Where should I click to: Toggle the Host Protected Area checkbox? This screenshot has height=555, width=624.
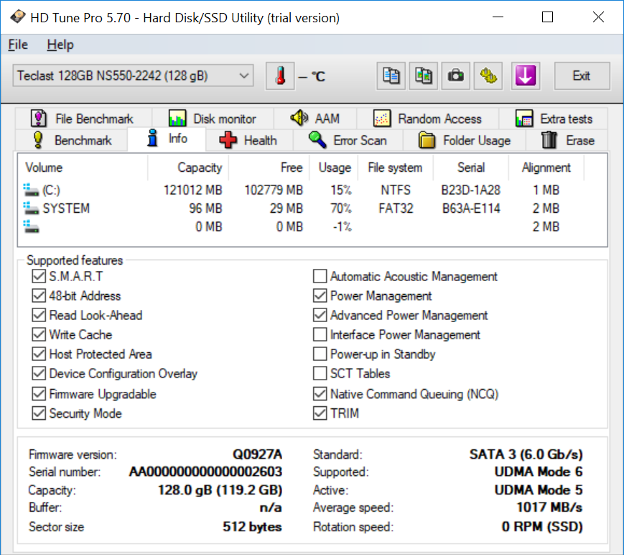pyautogui.click(x=39, y=354)
